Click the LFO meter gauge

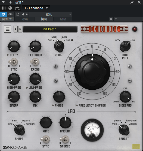(x=92, y=130)
